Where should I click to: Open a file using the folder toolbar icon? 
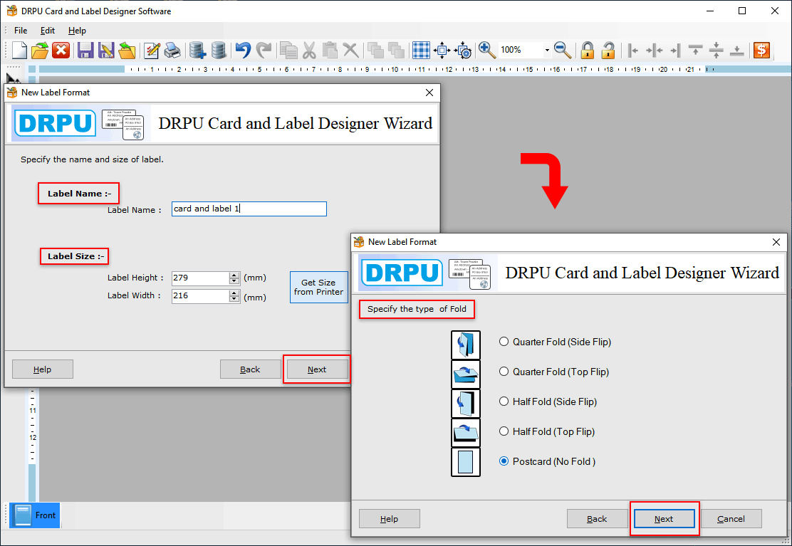(40, 50)
